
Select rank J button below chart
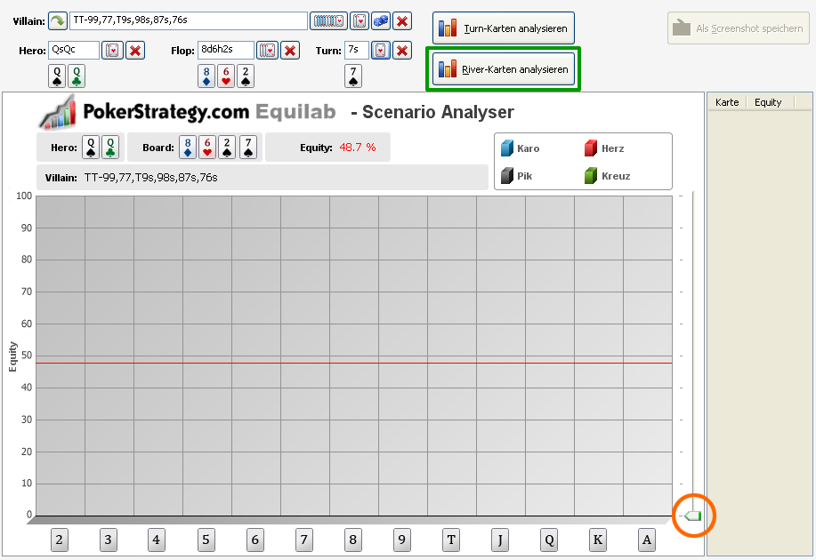pos(500,540)
